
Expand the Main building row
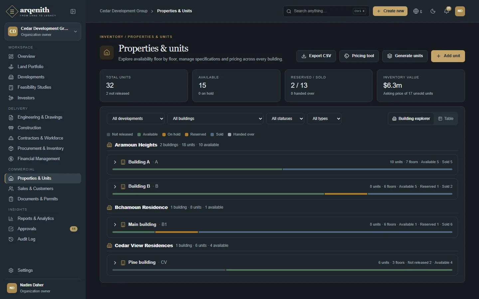pos(115,225)
